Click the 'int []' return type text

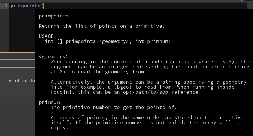coord(53,41)
